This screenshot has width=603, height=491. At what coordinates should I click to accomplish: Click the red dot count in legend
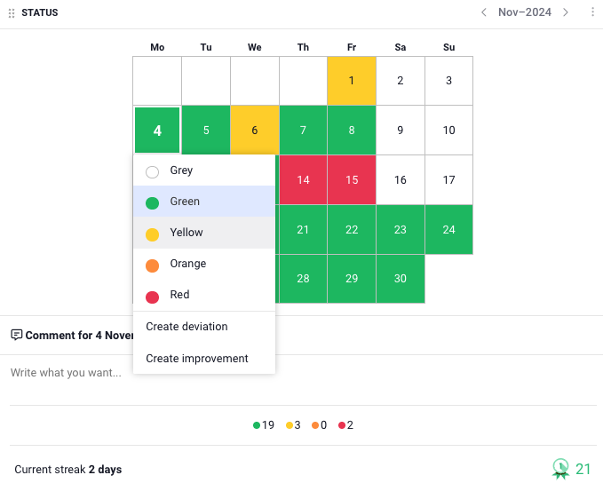345,425
